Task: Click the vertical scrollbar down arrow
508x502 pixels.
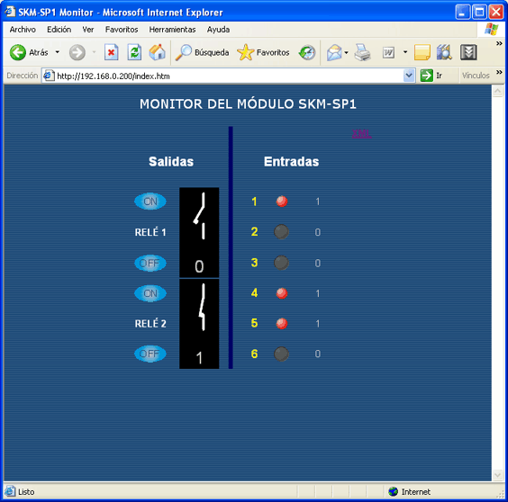Action: click(497, 475)
